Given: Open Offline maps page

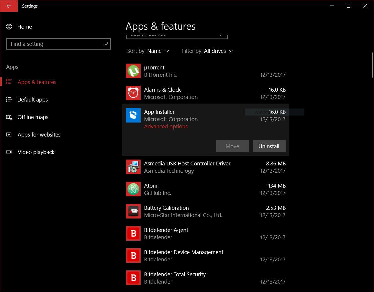Looking at the screenshot, I should 33,117.
